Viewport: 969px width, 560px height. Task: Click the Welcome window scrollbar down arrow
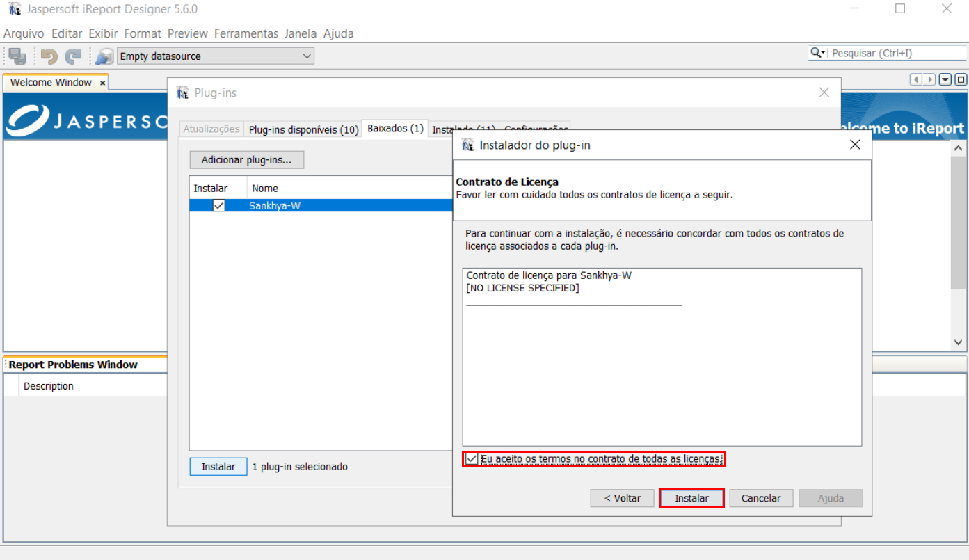click(958, 342)
